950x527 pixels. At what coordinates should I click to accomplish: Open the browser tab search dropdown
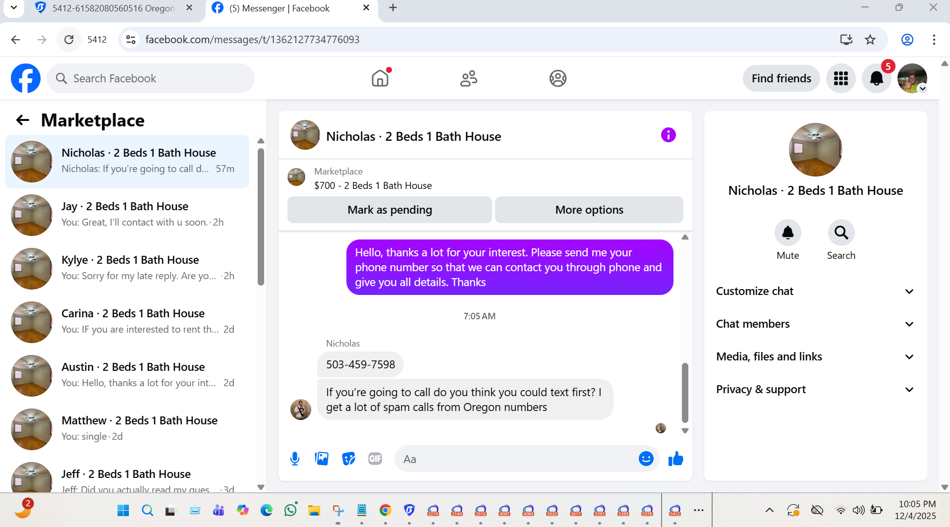tap(14, 8)
